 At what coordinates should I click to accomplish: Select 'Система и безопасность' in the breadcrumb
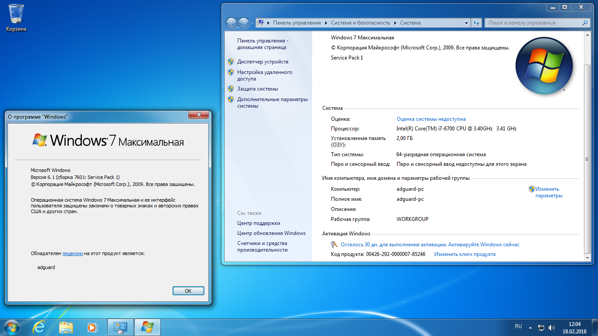(x=360, y=23)
